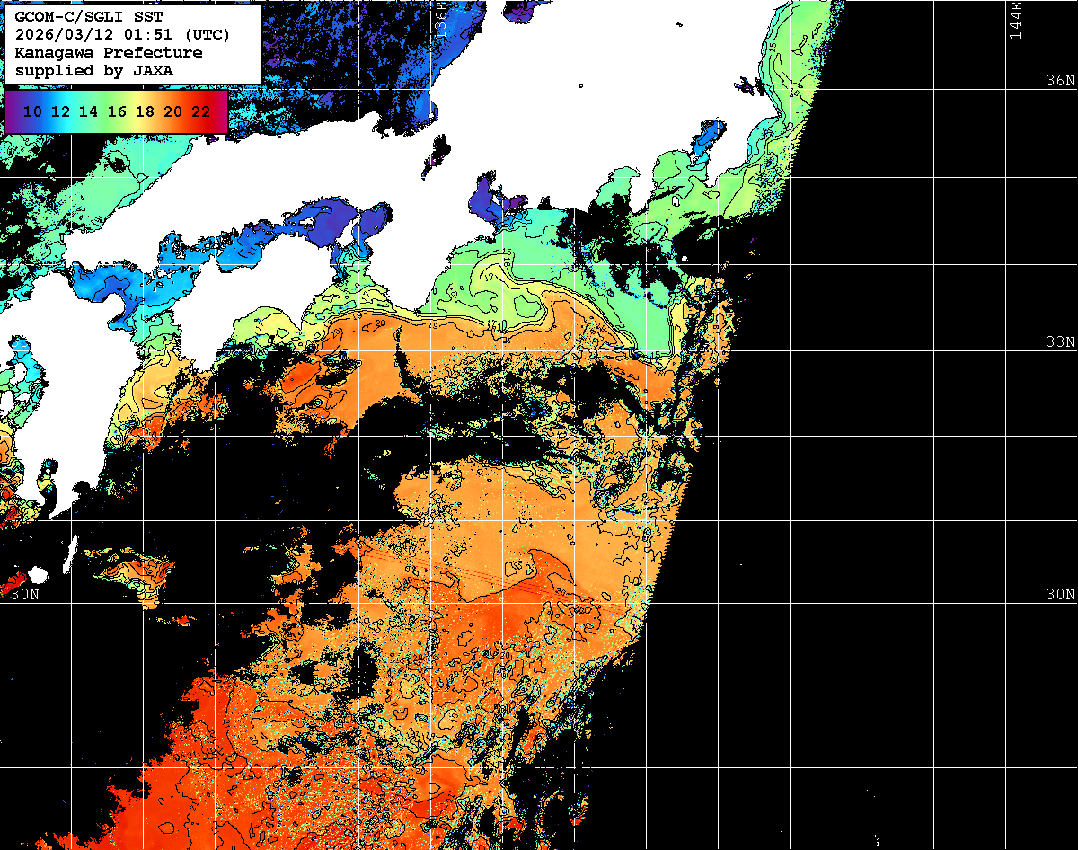Click the 33N latitude label
The image size is (1078, 850).
pyautogui.click(x=1060, y=342)
